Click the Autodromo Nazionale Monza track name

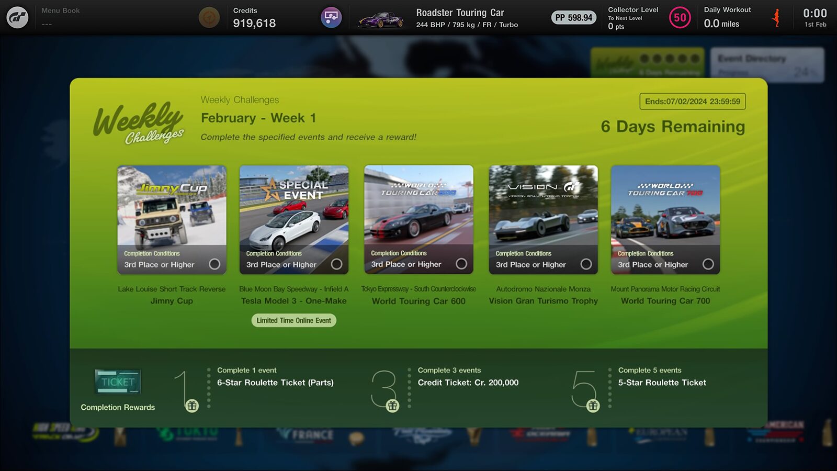[x=543, y=289]
